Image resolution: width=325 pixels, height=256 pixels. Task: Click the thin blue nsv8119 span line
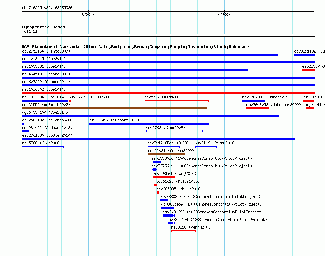(x=206, y=147)
